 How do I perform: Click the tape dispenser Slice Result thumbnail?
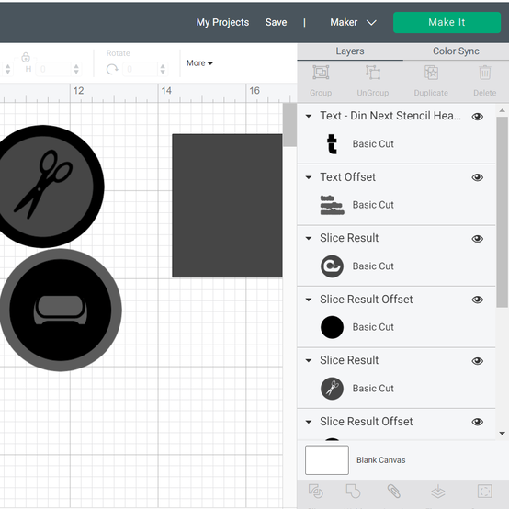[x=332, y=266]
